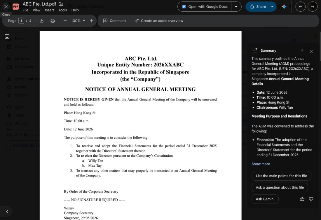The height and width of the screenshot is (220, 321).
Task: Click the Summary list sparkle icon
Action: [255, 50]
